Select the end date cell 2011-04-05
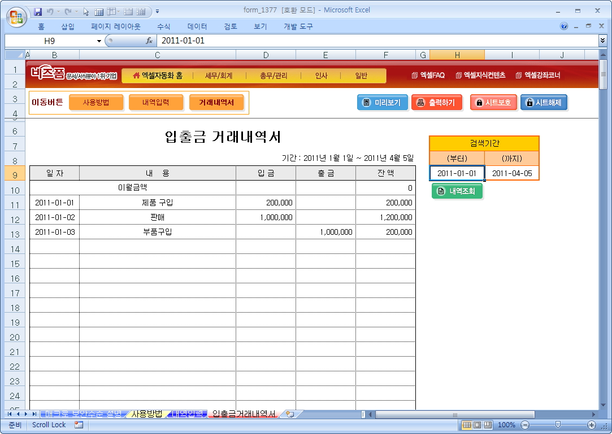Image resolution: width=612 pixels, height=434 pixels. [512, 173]
